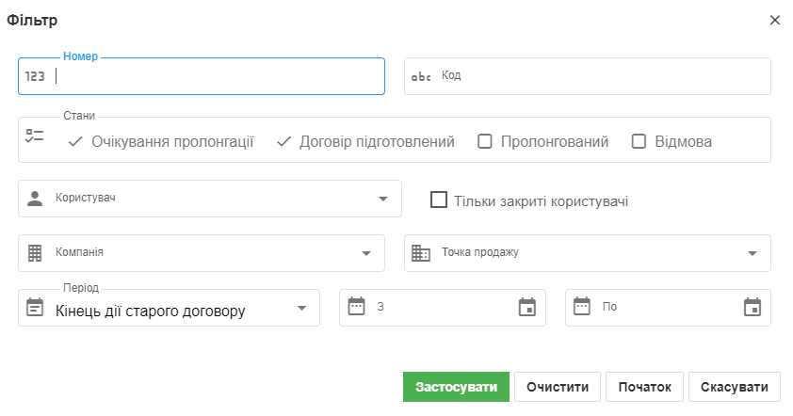Check the Відмова state checkbox
The image size is (793, 416).
(x=639, y=141)
